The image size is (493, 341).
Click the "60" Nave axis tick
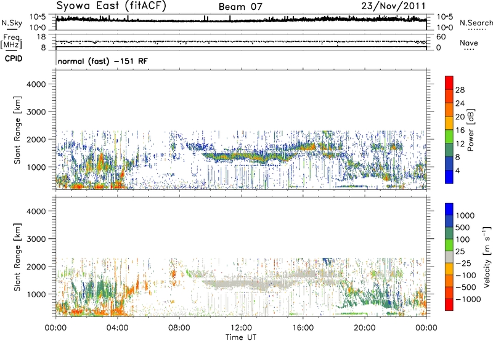441,37
